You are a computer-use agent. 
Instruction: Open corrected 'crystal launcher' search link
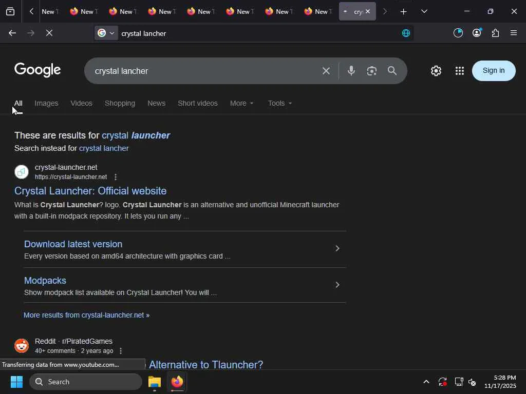coord(136,135)
